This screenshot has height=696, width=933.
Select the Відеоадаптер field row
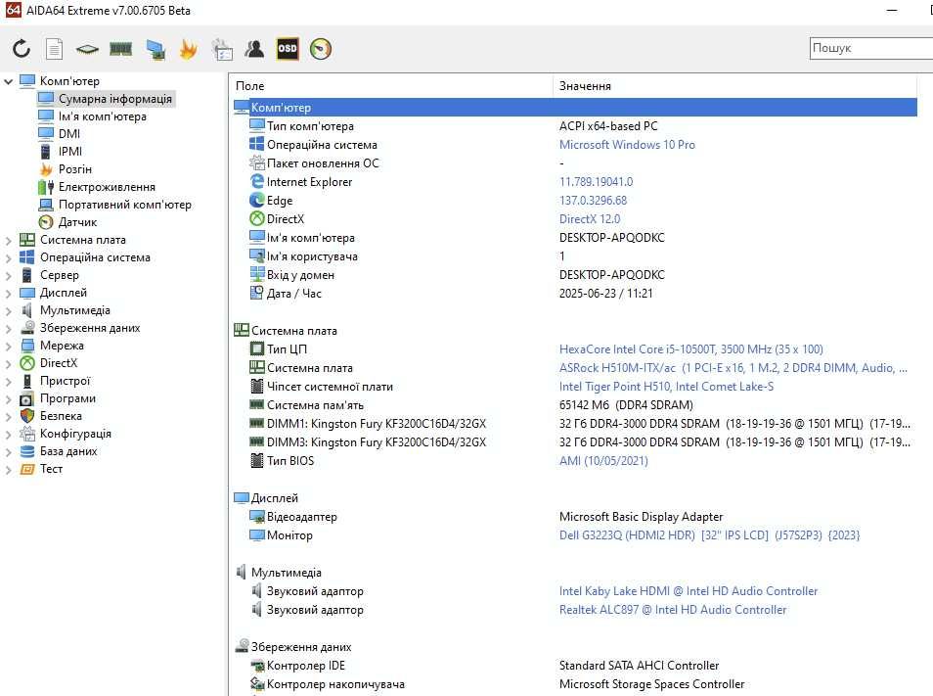coord(575,517)
